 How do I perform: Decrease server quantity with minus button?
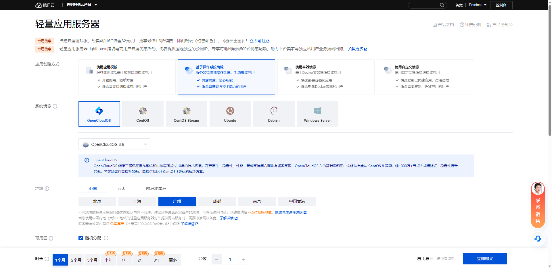(x=217, y=259)
